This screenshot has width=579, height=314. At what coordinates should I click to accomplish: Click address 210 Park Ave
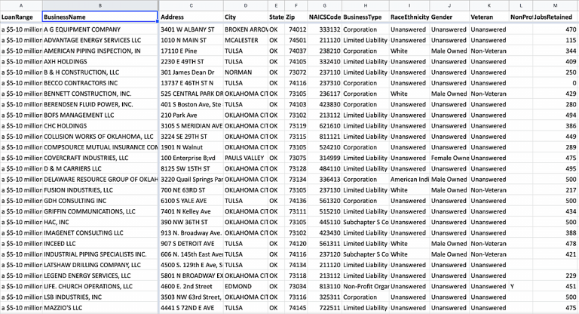pos(191,115)
